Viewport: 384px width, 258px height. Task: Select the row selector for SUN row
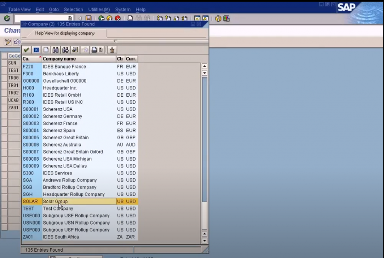tap(4, 63)
